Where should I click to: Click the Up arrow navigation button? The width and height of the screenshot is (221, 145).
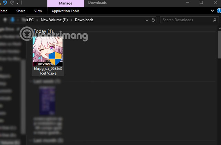click(5, 20)
